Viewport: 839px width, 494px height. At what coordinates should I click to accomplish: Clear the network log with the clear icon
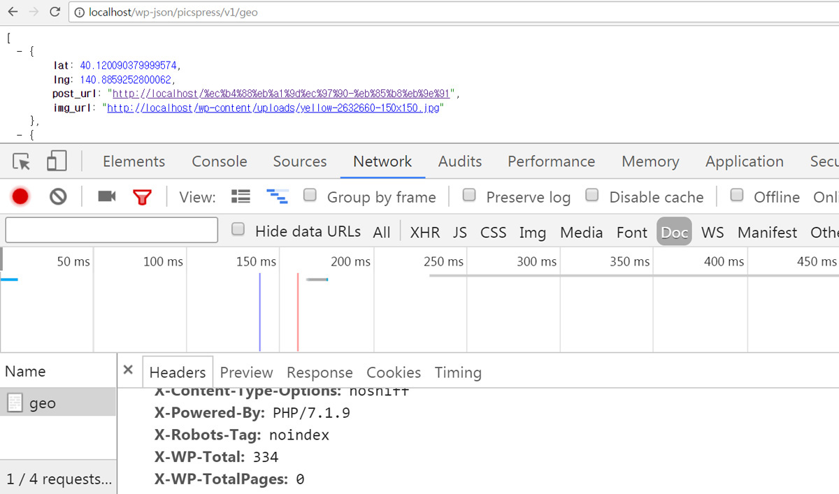coord(58,197)
